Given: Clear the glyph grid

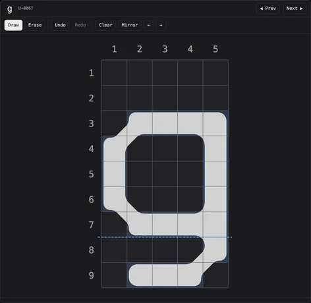Looking at the screenshot, I should pyautogui.click(x=105, y=25).
